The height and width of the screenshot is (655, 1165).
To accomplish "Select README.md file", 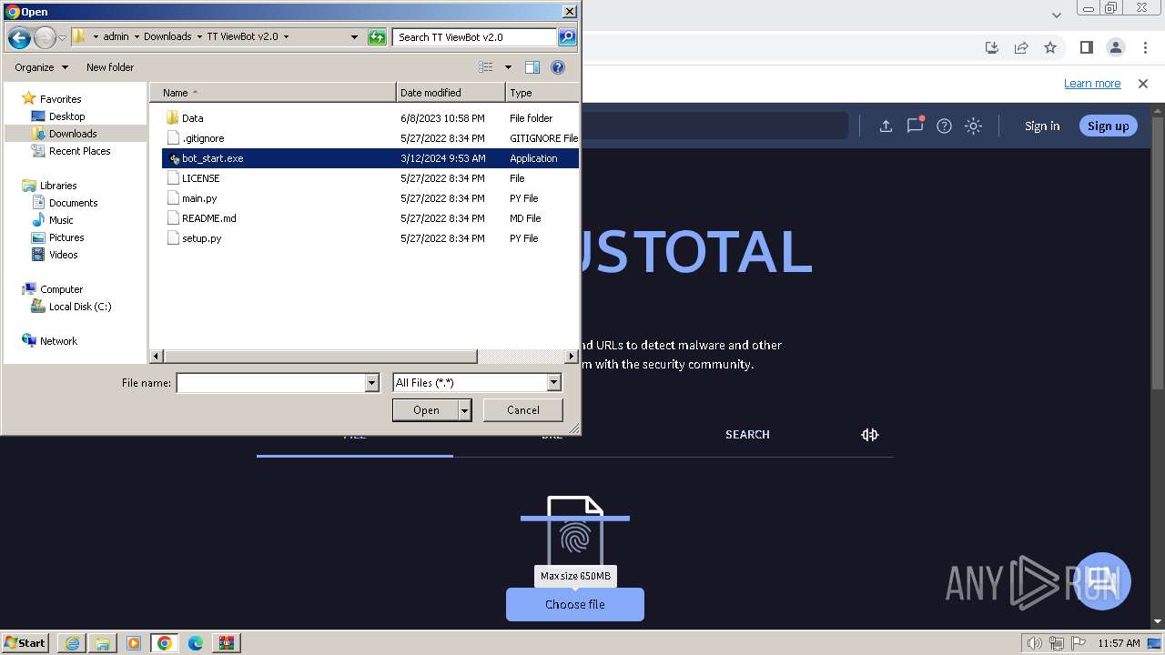I will pyautogui.click(x=208, y=218).
